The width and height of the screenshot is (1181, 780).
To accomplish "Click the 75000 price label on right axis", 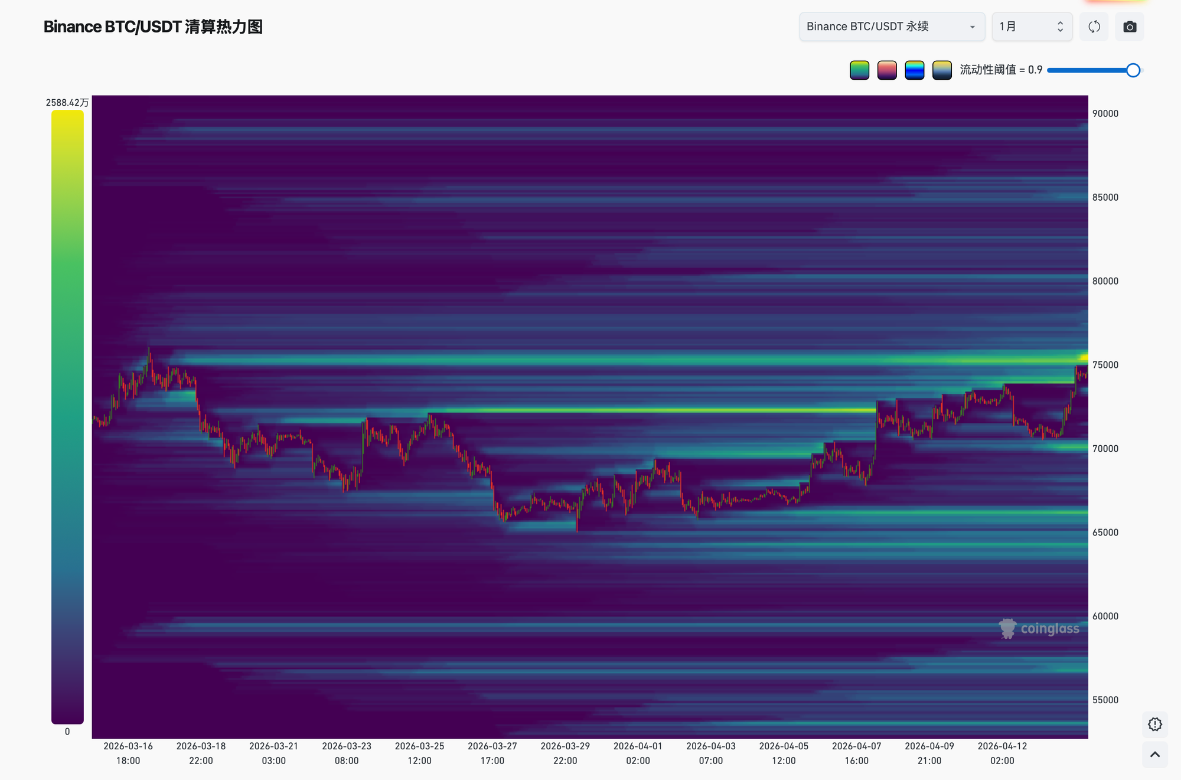I will pos(1105,365).
